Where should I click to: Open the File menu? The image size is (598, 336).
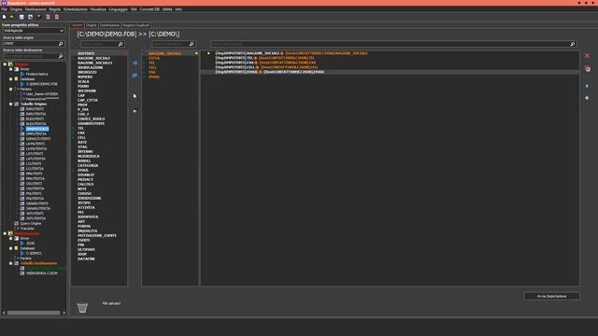coord(4,9)
